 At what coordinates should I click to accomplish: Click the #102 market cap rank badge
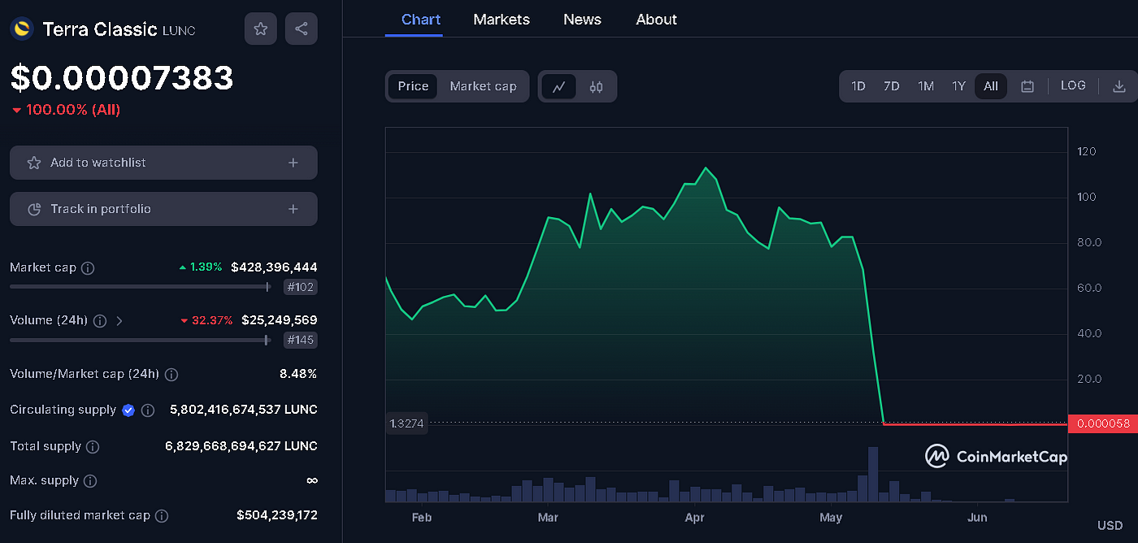300,287
